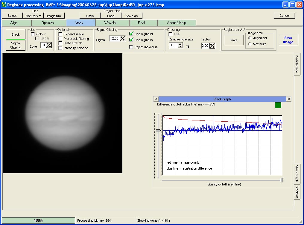Click the Registax title bar icon

tap(4, 5)
